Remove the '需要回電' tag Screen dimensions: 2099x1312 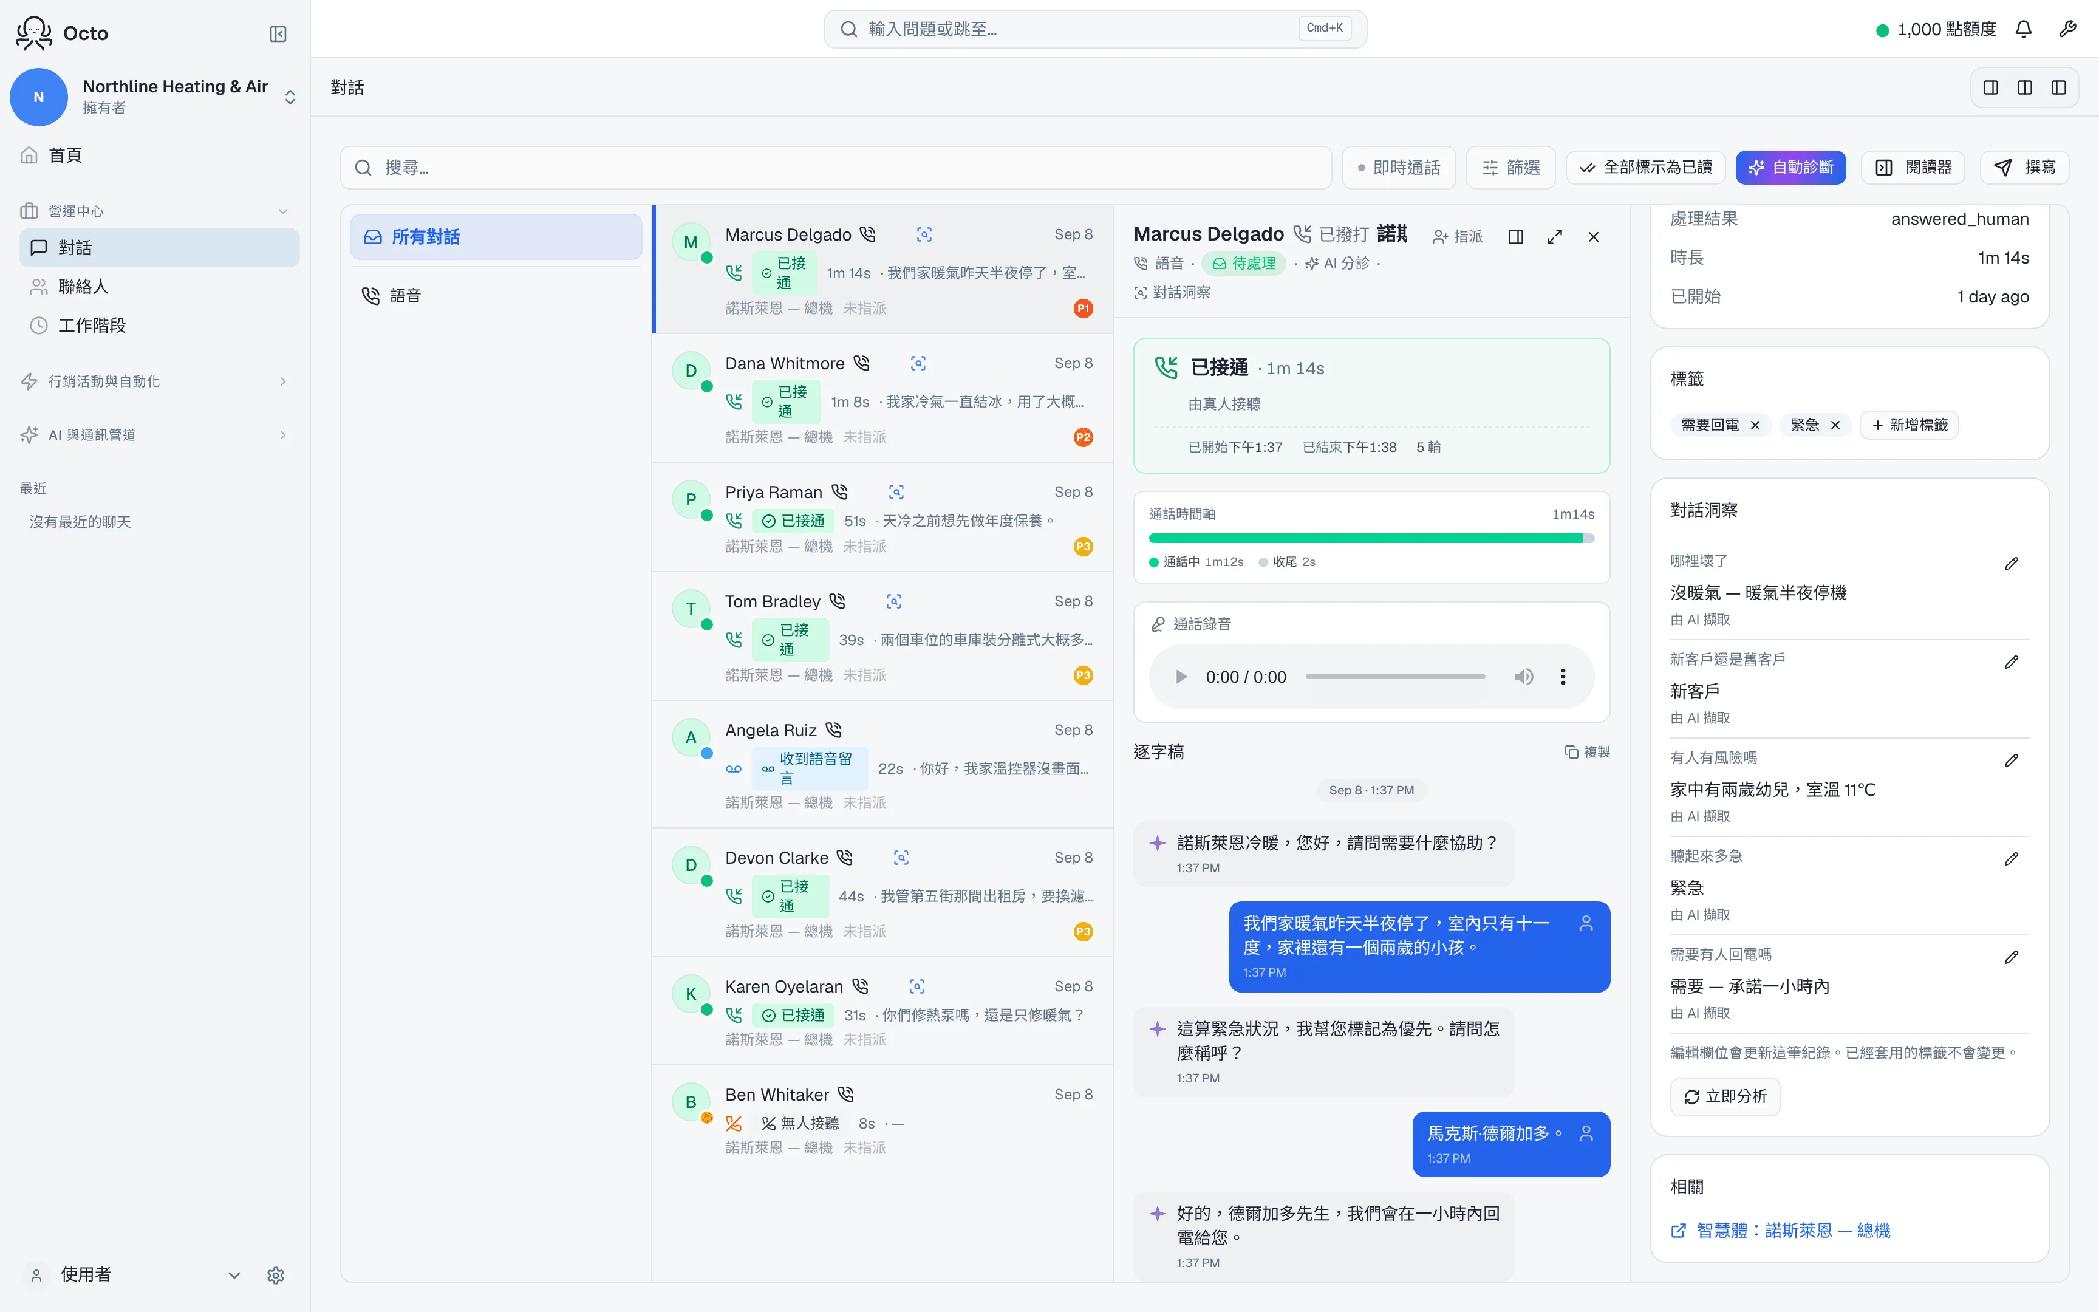click(x=1755, y=425)
